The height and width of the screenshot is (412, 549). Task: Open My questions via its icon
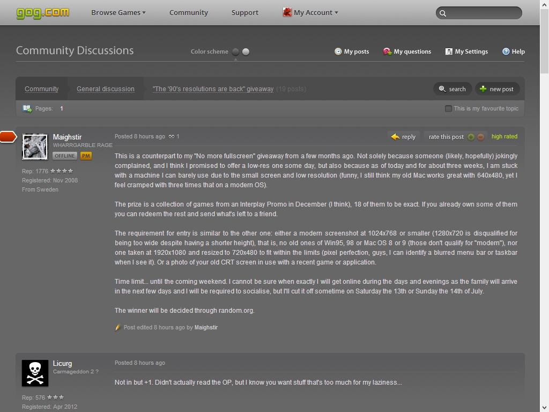(387, 51)
